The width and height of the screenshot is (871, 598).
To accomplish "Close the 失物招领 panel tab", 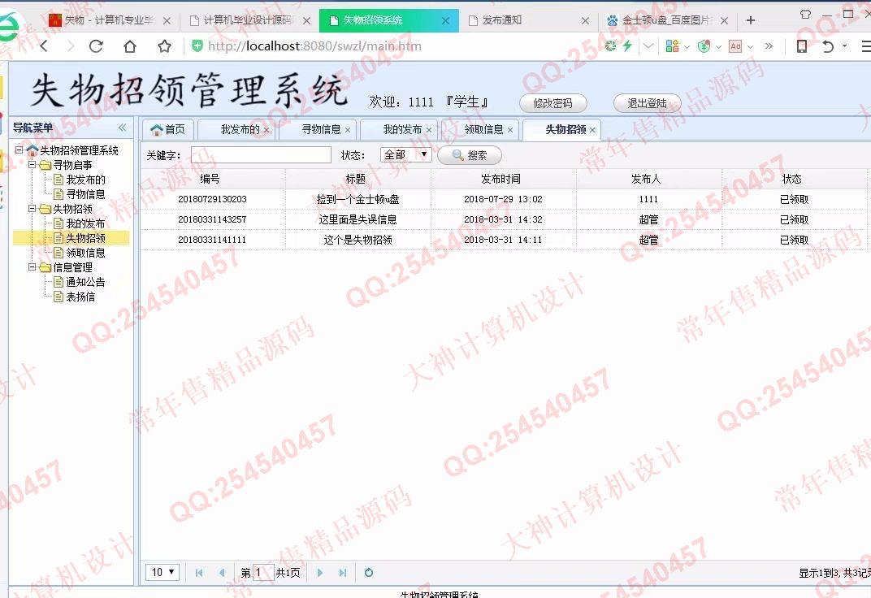I will (592, 130).
